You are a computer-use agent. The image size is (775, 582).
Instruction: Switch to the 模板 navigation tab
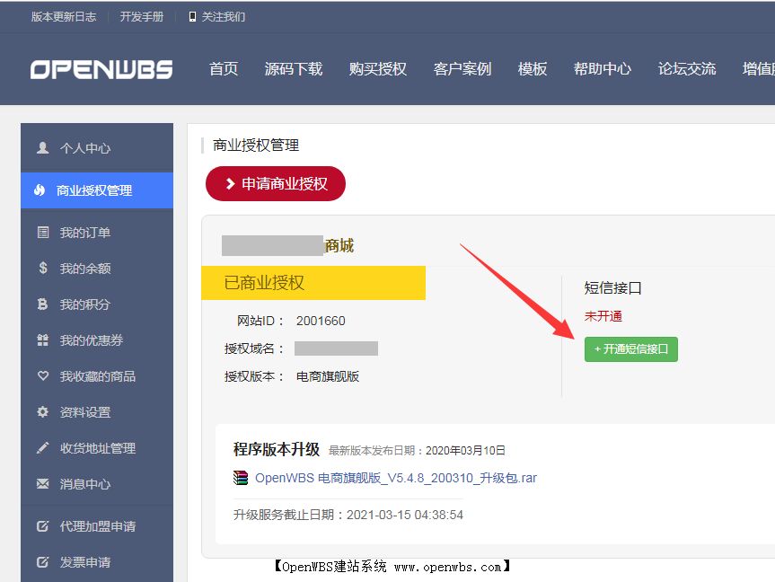coord(532,68)
